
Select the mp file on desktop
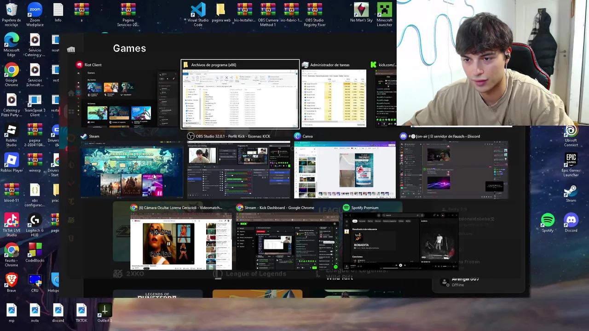pyautogui.click(x=11, y=313)
